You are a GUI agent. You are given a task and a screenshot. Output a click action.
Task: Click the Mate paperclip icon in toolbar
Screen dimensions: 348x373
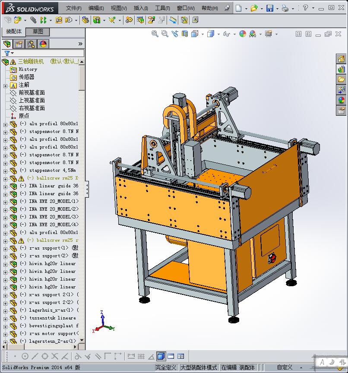(x=33, y=20)
